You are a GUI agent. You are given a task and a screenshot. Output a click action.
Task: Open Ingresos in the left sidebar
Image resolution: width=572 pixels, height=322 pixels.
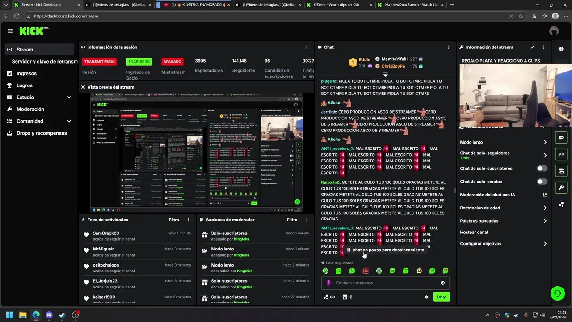(x=39, y=73)
